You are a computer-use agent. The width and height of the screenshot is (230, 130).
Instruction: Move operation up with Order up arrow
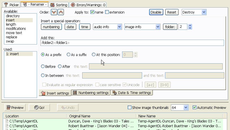pyautogui.click(x=61, y=12)
